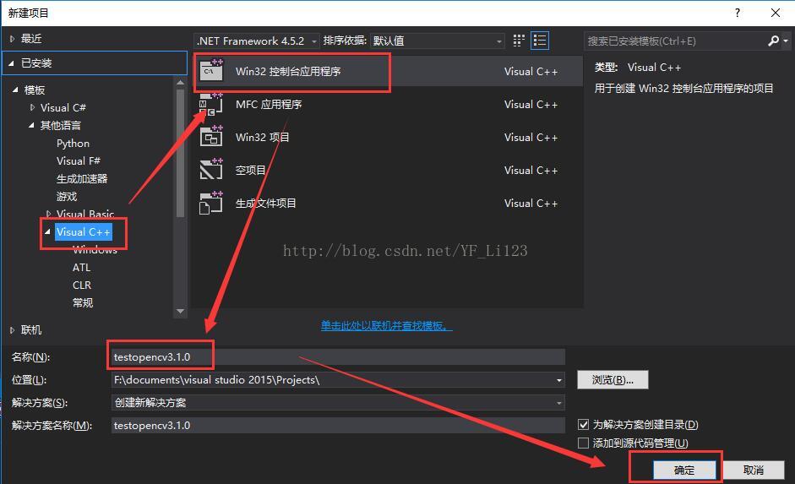795x484 pixels.
Task: Click the 空项目 template name
Action: coord(250,171)
